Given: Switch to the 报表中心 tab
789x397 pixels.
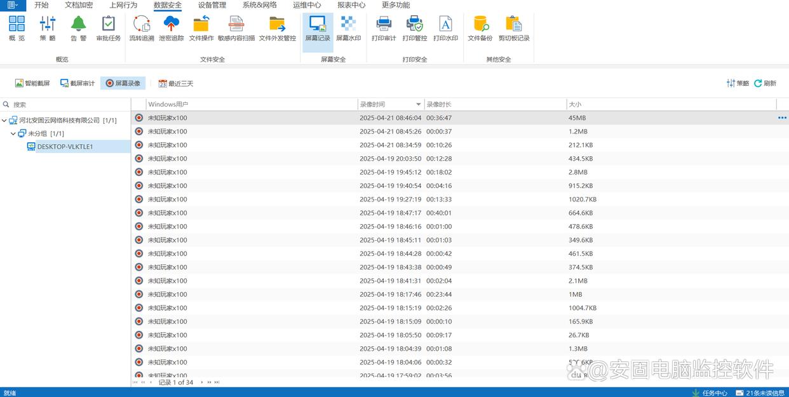Looking at the screenshot, I should (x=351, y=5).
